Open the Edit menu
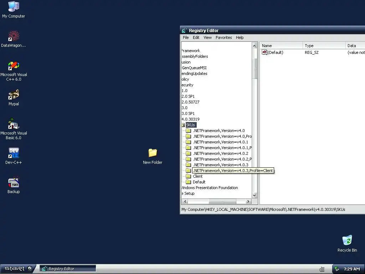 [196, 37]
